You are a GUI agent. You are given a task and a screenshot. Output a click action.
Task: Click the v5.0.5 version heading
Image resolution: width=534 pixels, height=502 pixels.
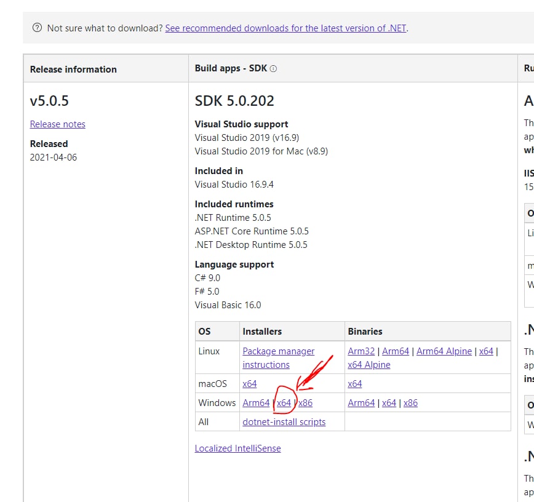coord(49,101)
